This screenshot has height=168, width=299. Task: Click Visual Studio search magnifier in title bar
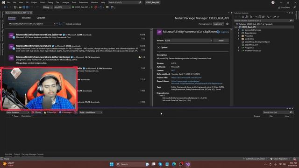(x=140, y=2)
